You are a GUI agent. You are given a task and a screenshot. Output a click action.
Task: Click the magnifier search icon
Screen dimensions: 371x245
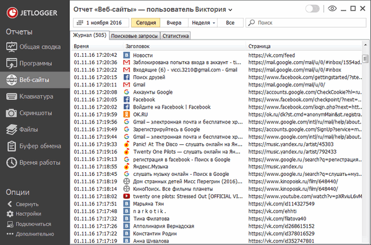coord(252,23)
